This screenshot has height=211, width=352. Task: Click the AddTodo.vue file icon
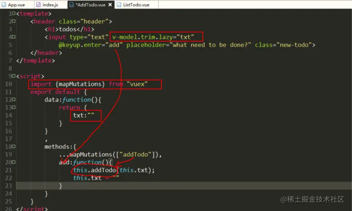coord(71,5)
